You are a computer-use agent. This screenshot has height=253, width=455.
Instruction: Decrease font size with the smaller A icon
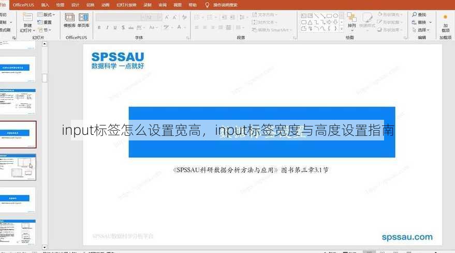click(174, 18)
